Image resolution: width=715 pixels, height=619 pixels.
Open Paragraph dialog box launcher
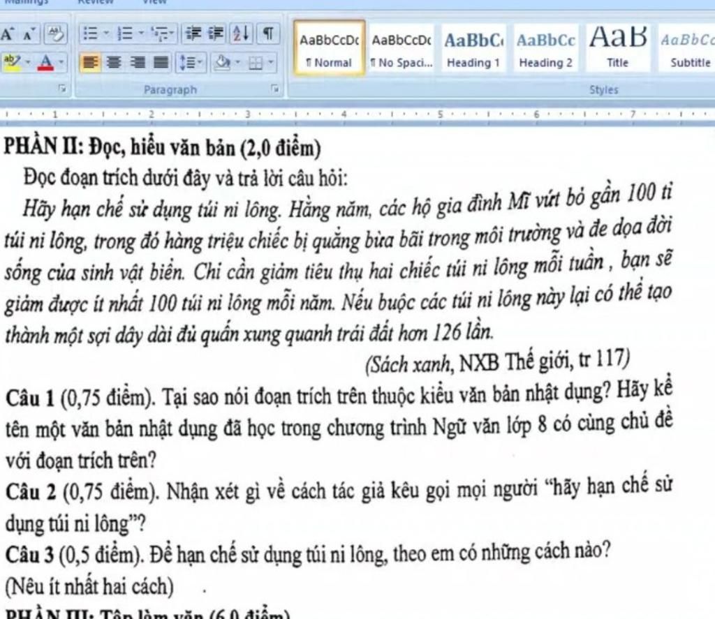point(275,89)
